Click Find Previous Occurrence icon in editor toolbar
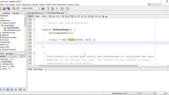 66,16
